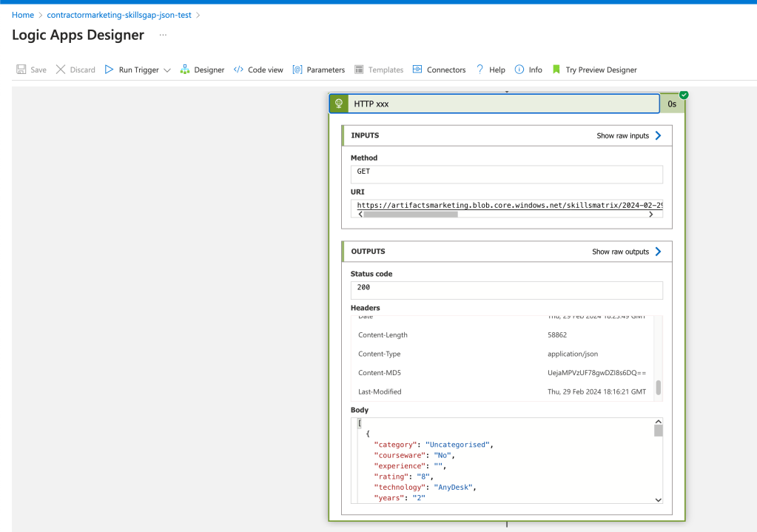
Task: Click Show raw inputs link
Action: pos(623,135)
